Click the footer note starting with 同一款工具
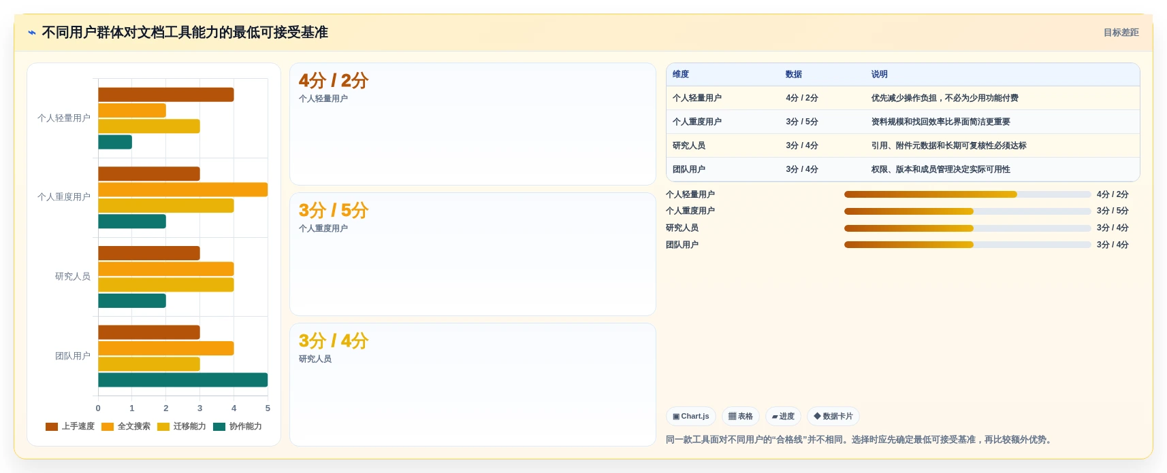This screenshot has height=473, width=1167. [x=861, y=440]
